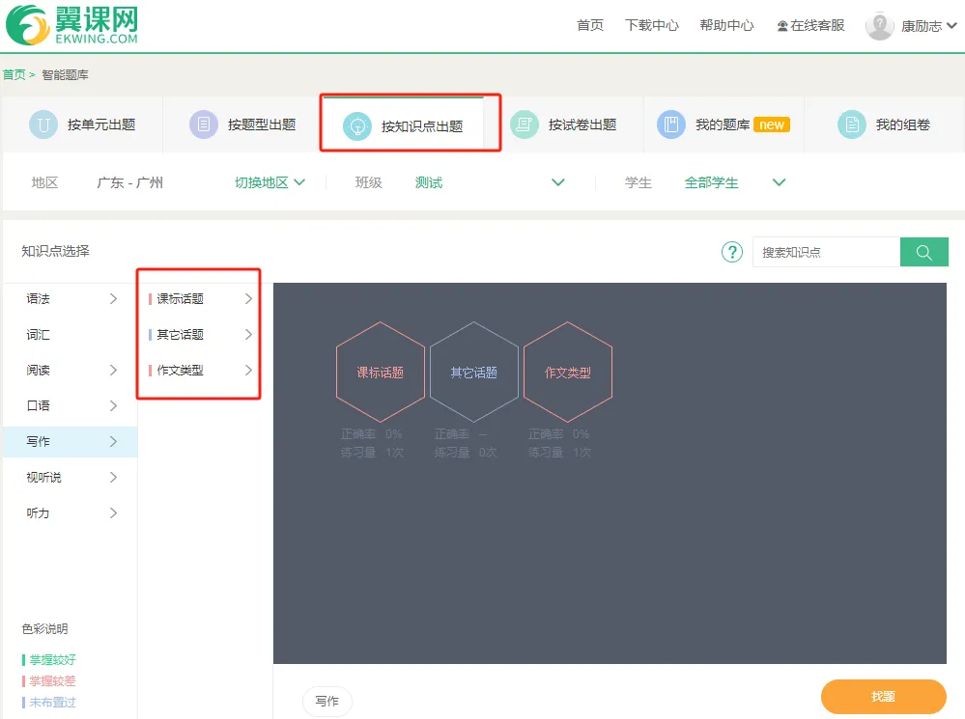Open the 班级 测试 dropdown arrow
Image resolution: width=965 pixels, height=719 pixels.
click(558, 182)
